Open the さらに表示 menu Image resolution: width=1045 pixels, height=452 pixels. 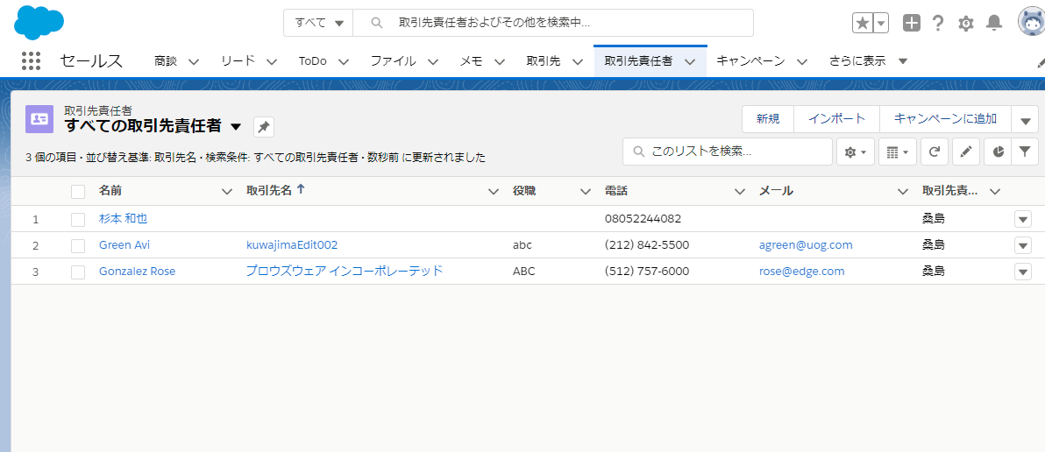[868, 60]
